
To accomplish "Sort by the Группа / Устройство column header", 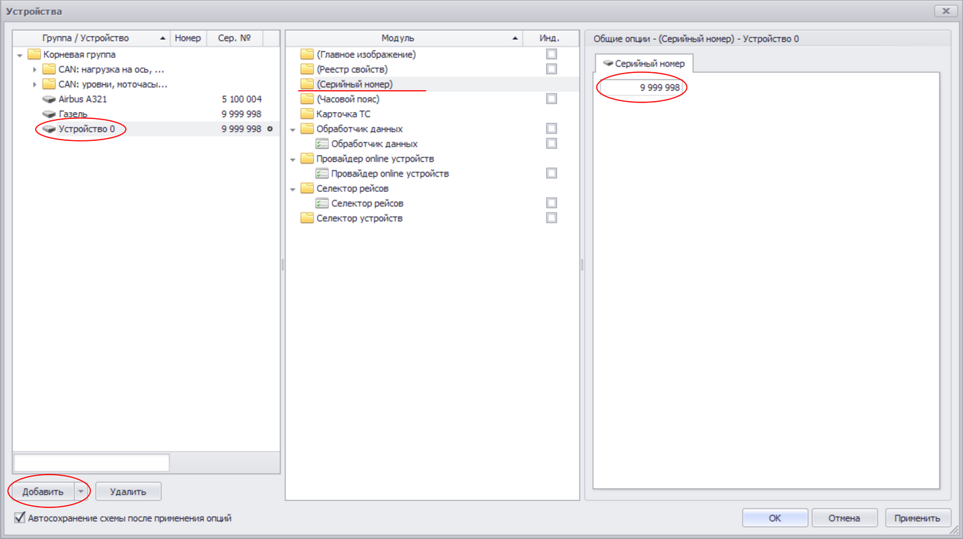I will [x=91, y=38].
